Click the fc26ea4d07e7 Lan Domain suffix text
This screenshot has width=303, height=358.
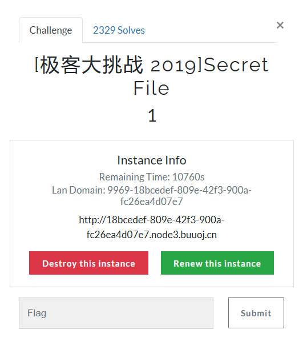[x=152, y=202]
